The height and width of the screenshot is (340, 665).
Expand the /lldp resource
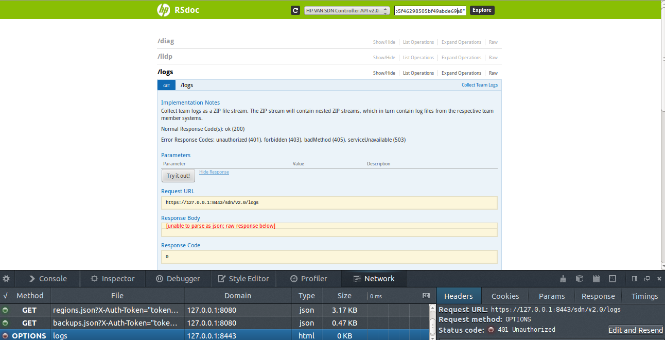[165, 57]
